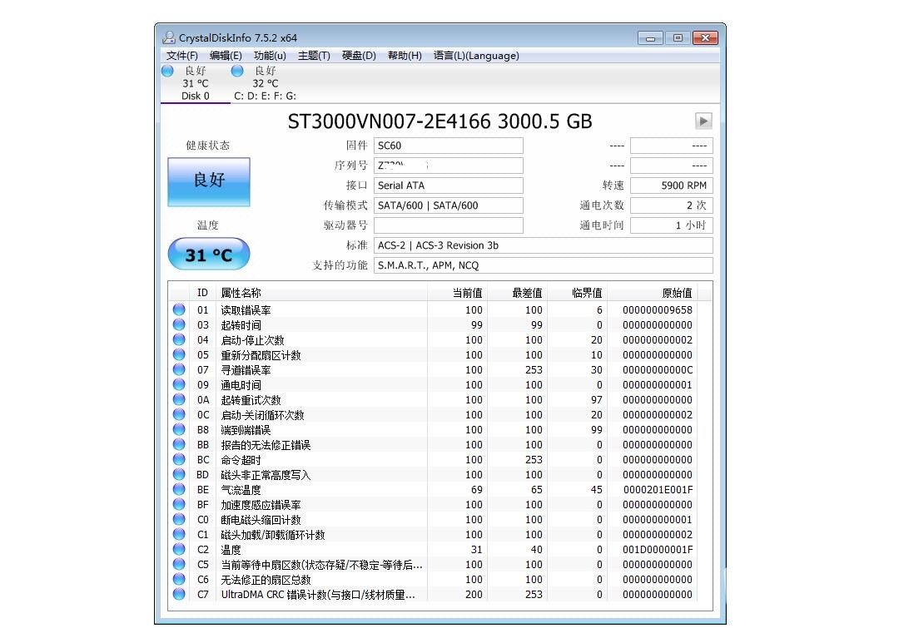
Task: Click the blue health icon above C: D: E:
Action: click(x=237, y=71)
